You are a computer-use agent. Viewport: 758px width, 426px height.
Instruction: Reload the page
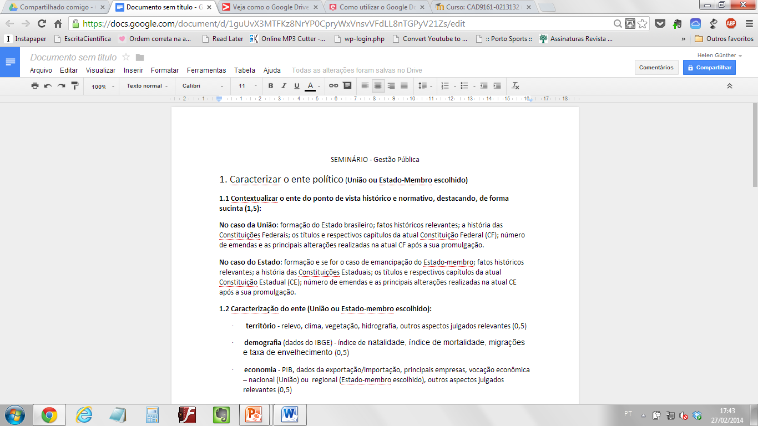tap(42, 23)
